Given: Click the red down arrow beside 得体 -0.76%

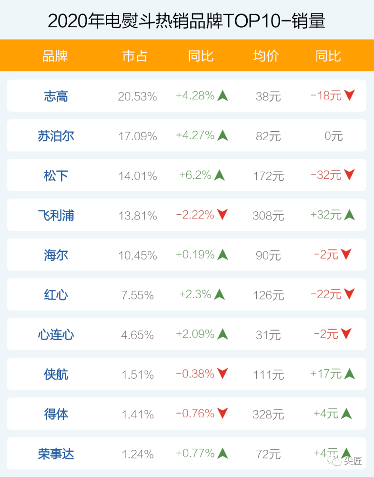Looking at the screenshot, I should tap(222, 413).
